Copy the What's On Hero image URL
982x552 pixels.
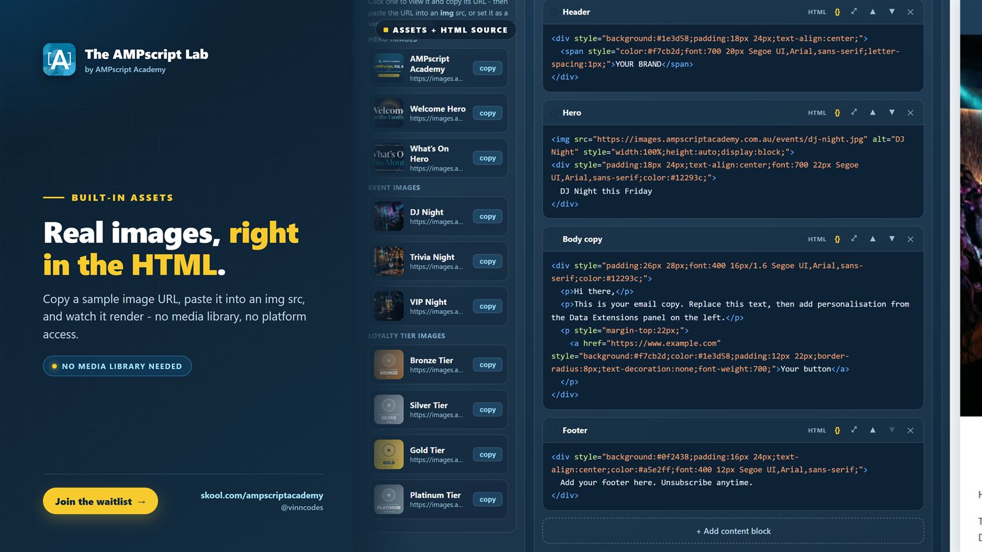487,158
